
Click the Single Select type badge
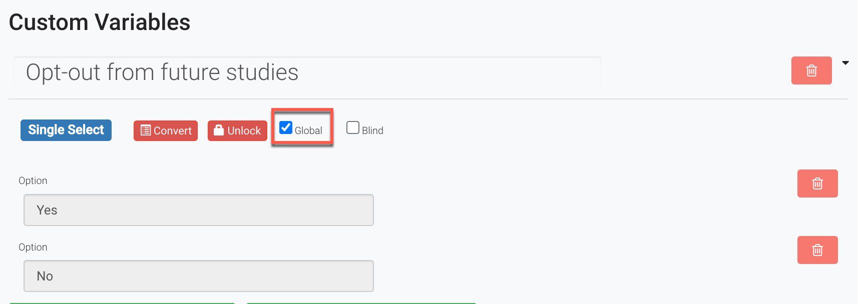pos(66,130)
